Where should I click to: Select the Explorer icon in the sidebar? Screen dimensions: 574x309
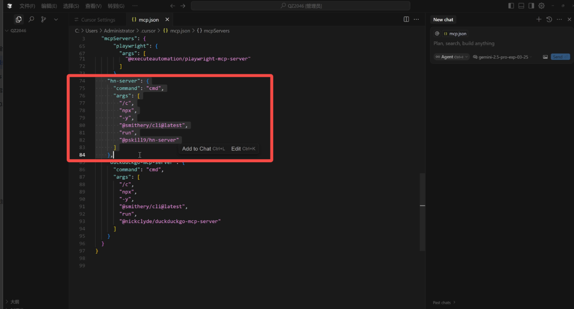coord(18,19)
